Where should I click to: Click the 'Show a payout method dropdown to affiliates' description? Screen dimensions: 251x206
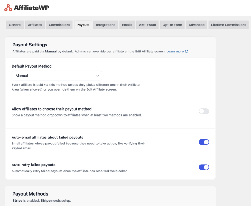coord(77,115)
